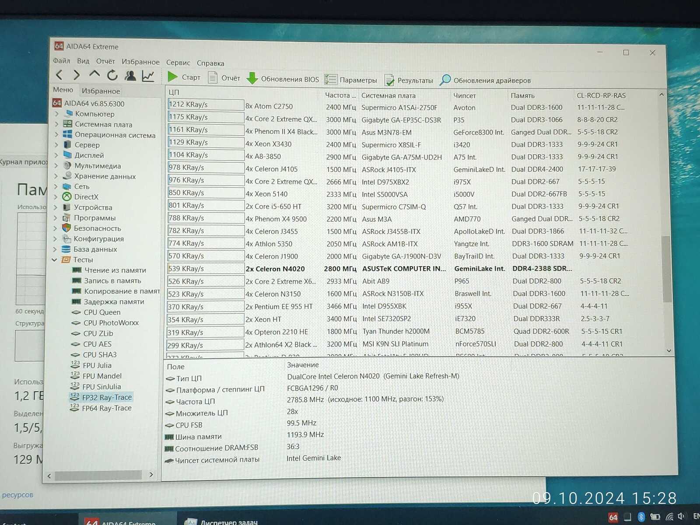Expand the Системная плата tree node
The image size is (700, 525).
coord(57,124)
